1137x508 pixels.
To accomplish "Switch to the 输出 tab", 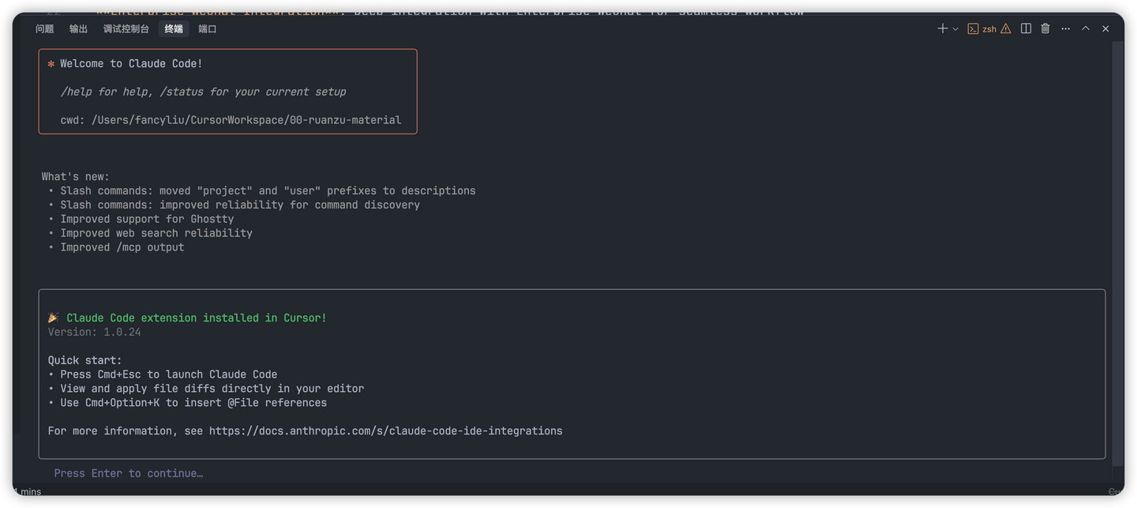I will [78, 29].
